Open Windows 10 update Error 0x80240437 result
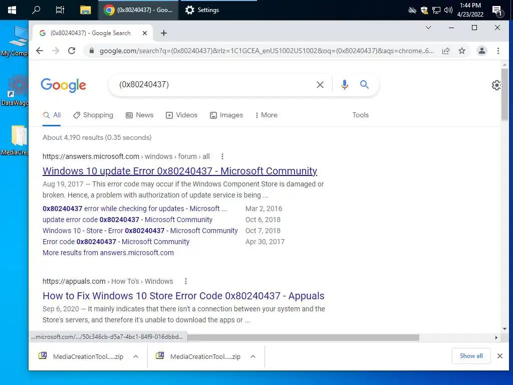The width and height of the screenshot is (513, 385). pyautogui.click(x=180, y=171)
